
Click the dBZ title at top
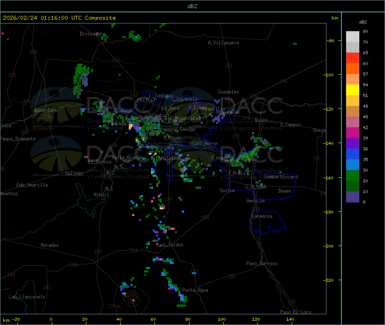pyautogui.click(x=192, y=6)
